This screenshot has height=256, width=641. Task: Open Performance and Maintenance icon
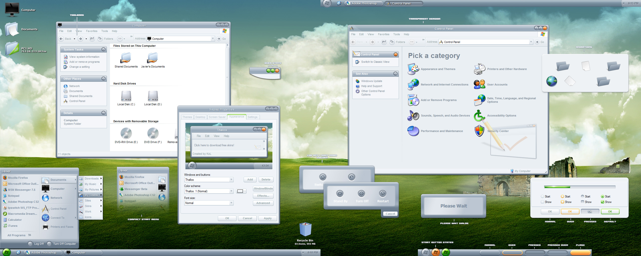(x=413, y=131)
